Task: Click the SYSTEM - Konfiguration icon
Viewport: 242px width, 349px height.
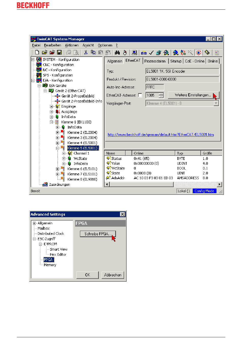Action: [x=39, y=60]
